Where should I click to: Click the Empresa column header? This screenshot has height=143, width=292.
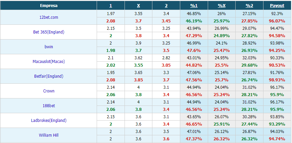point(49,6)
